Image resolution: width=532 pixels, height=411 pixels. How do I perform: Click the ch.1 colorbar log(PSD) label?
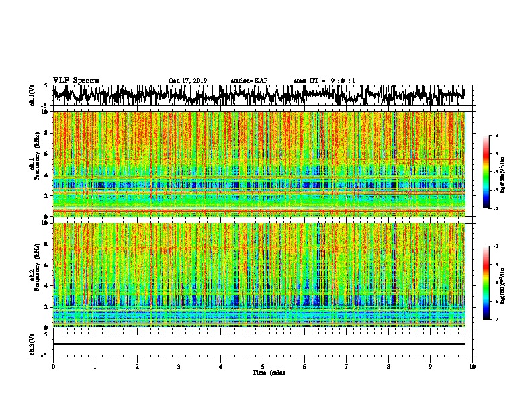502,175
